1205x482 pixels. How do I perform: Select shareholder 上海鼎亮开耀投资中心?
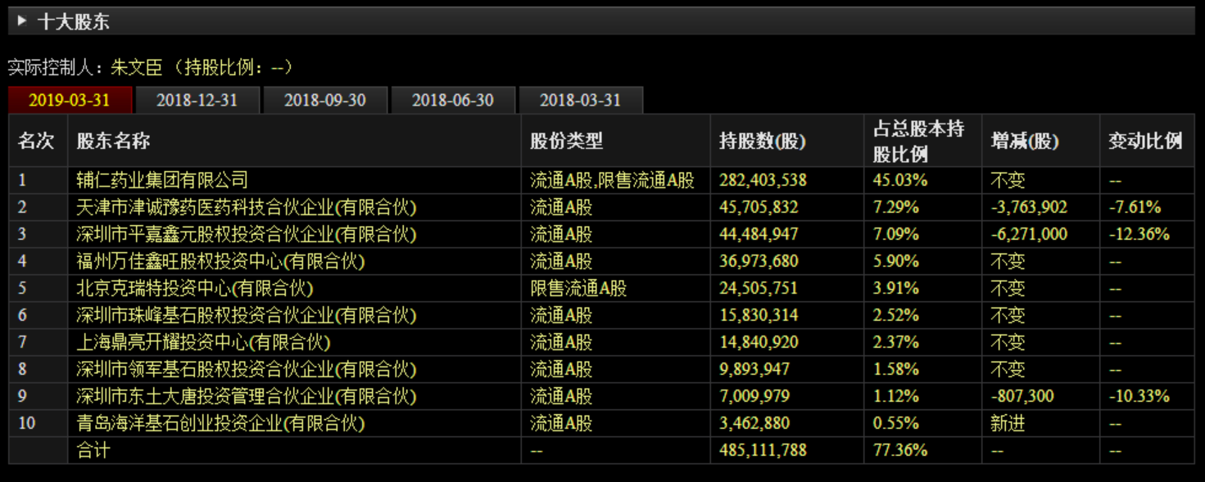203,342
